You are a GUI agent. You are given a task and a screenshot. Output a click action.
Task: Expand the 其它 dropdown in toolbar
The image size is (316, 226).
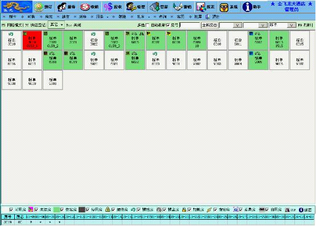[56, 25]
